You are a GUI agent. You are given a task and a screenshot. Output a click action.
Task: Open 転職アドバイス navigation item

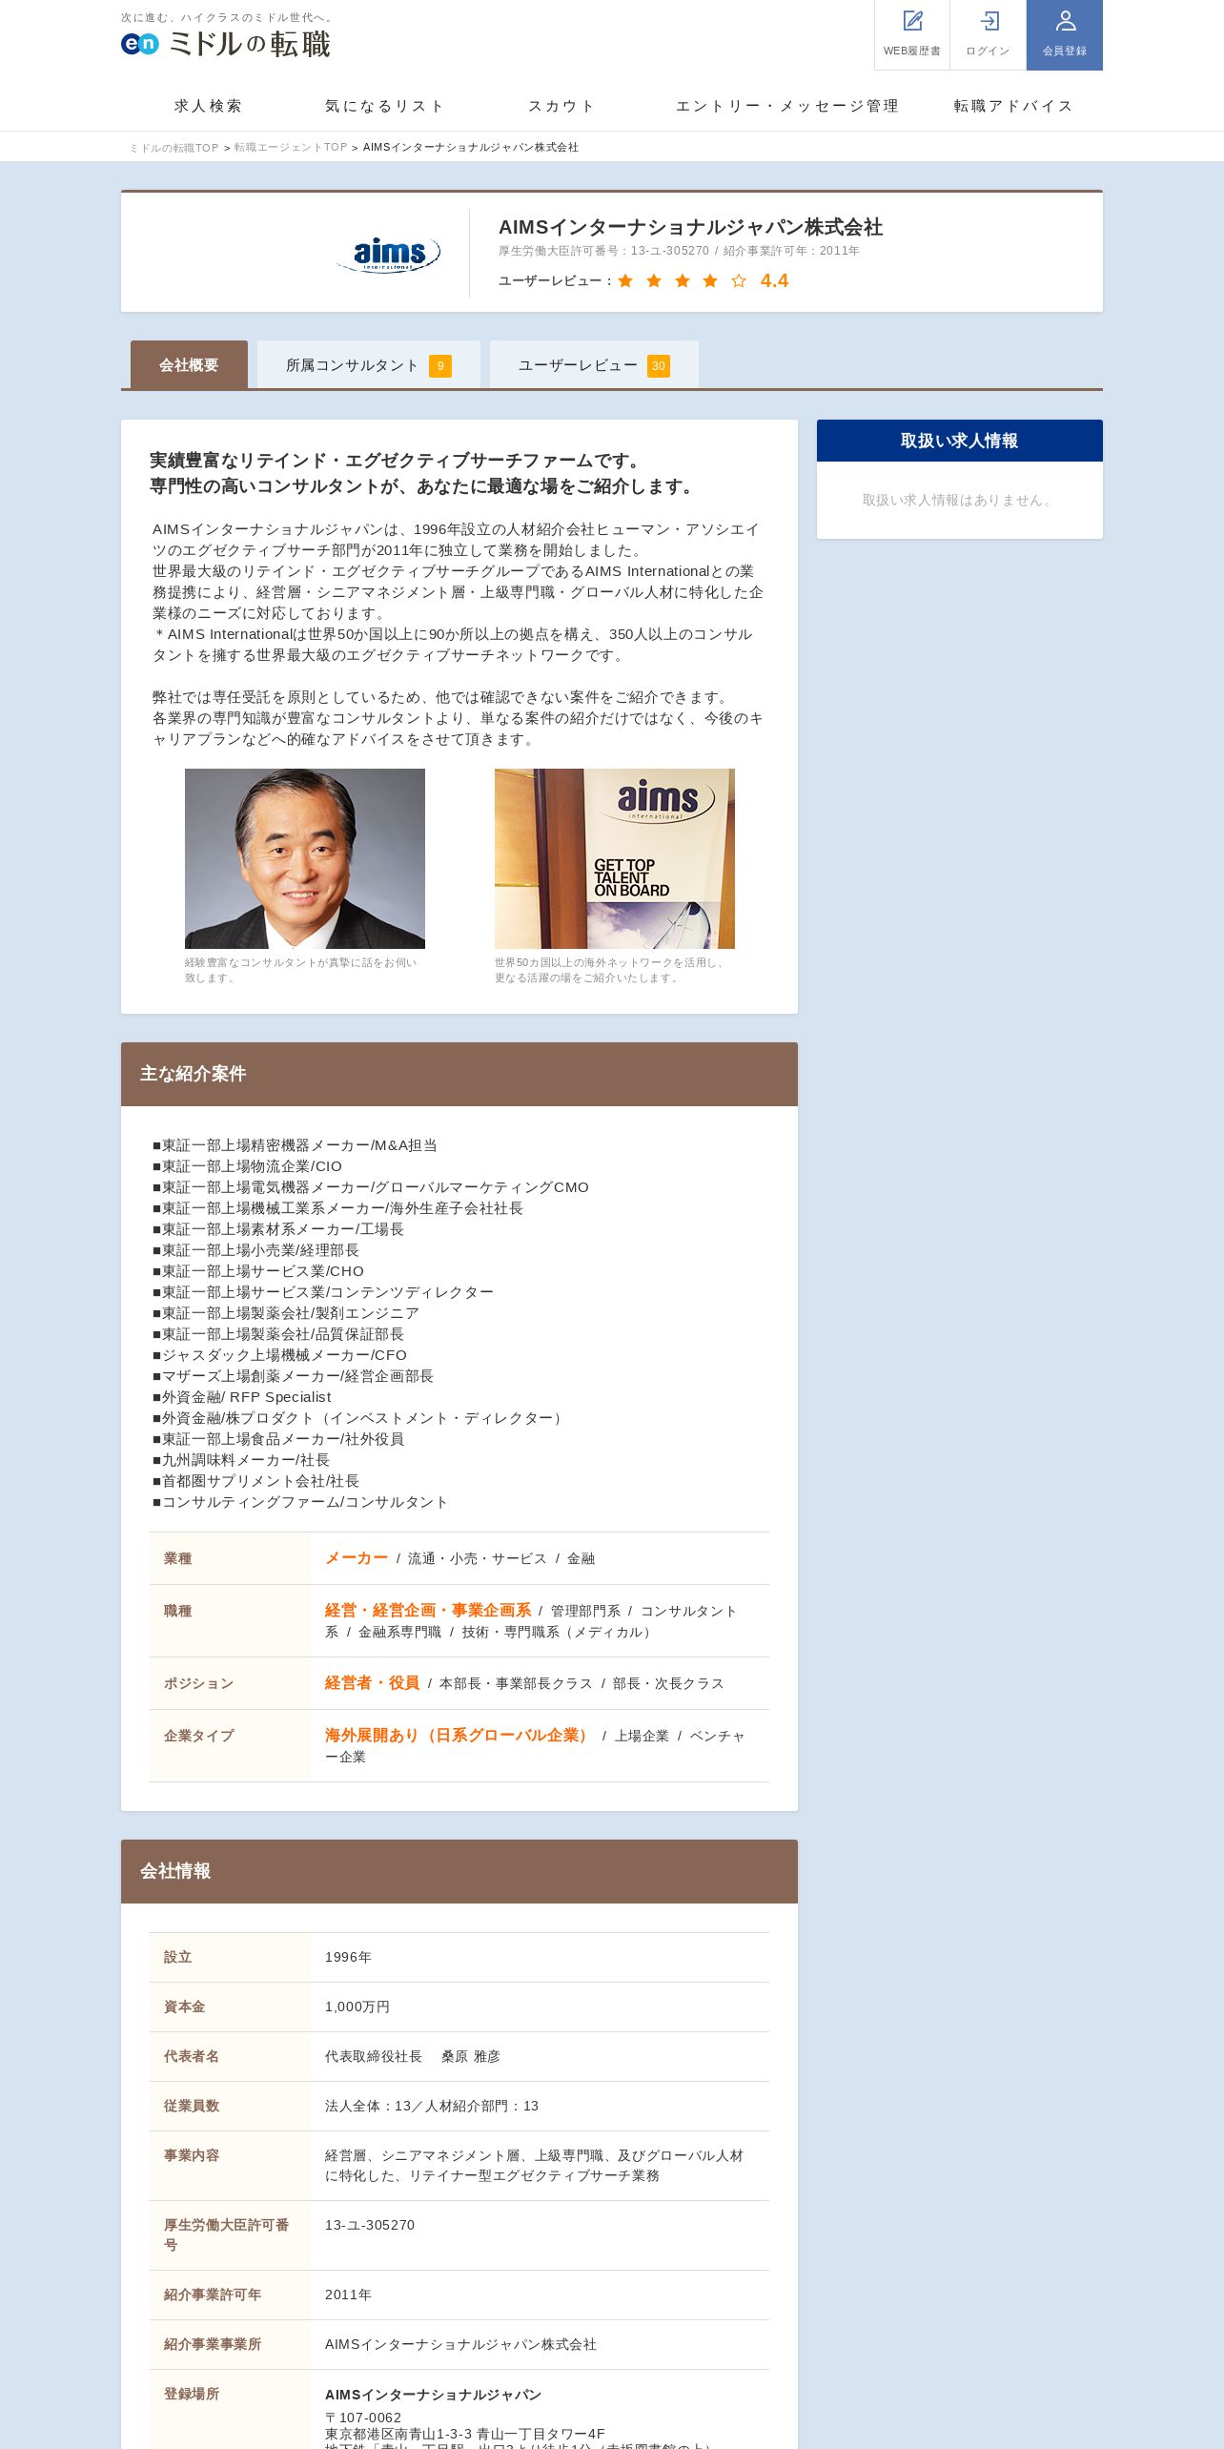pos(1014,106)
